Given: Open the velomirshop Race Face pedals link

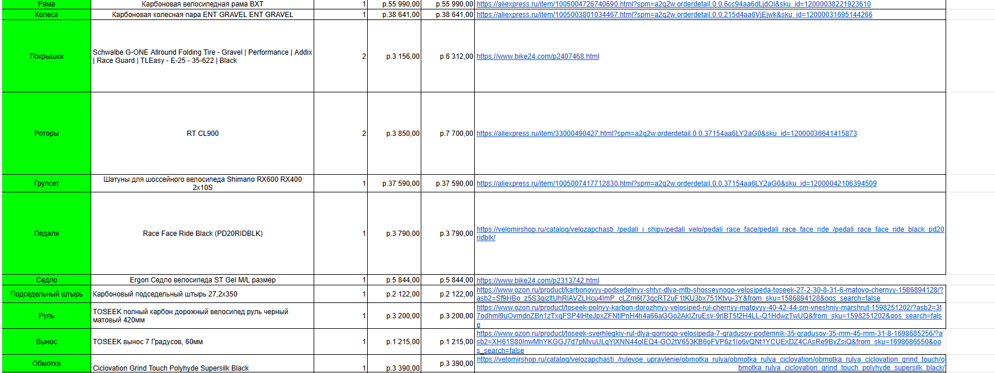Looking at the screenshot, I should (710, 234).
